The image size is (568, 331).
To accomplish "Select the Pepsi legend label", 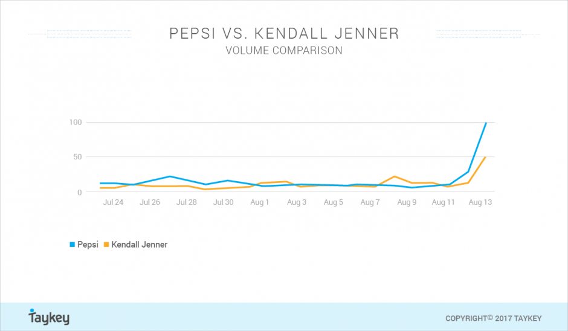I will pyautogui.click(x=88, y=245).
